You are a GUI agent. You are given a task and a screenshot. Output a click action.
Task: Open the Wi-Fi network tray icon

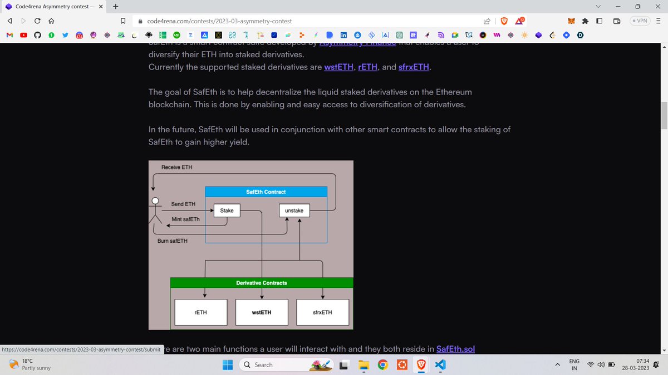click(591, 365)
